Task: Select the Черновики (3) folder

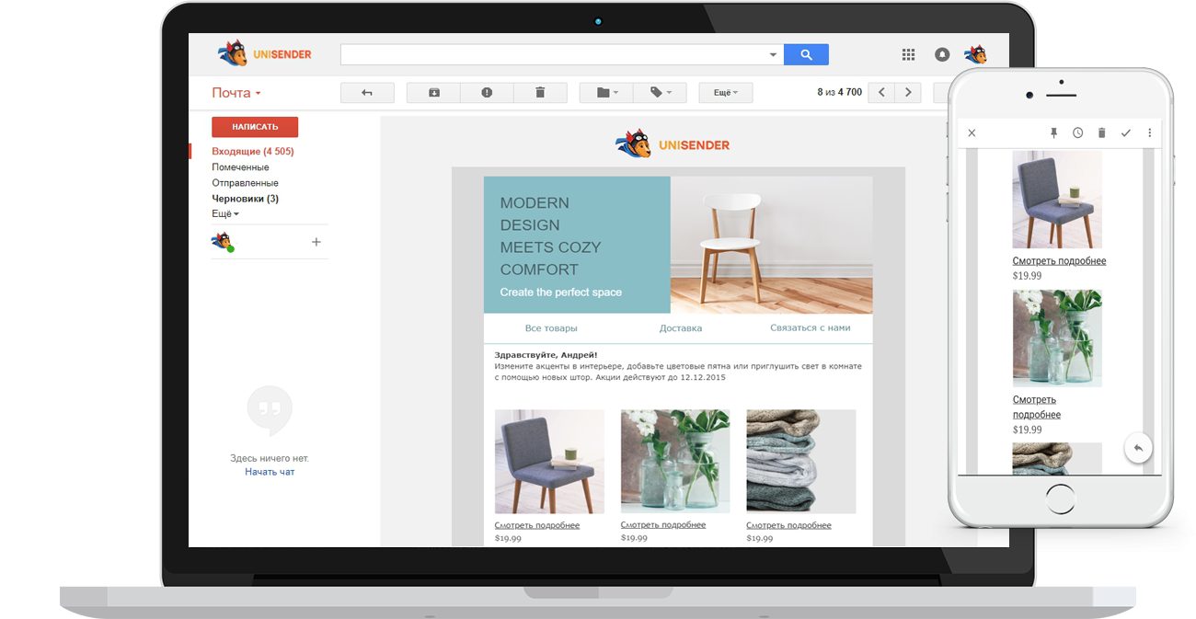Action: tap(245, 199)
